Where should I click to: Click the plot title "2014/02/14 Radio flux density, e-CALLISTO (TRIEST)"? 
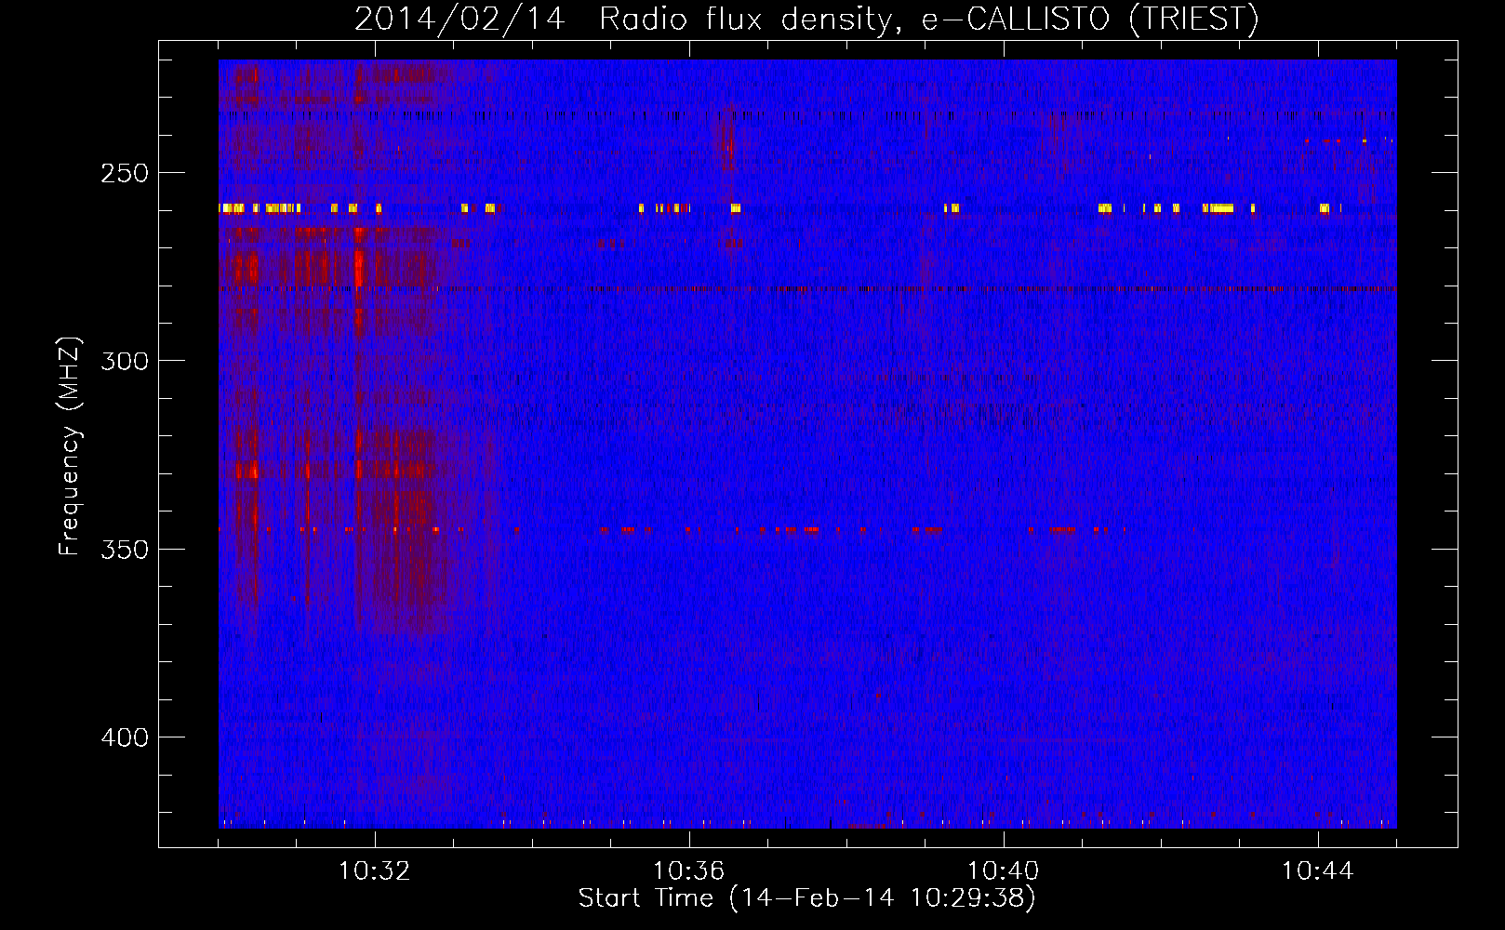[x=806, y=19]
